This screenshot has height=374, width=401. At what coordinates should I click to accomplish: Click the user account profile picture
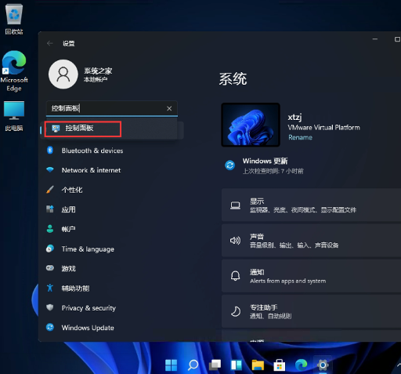click(63, 74)
